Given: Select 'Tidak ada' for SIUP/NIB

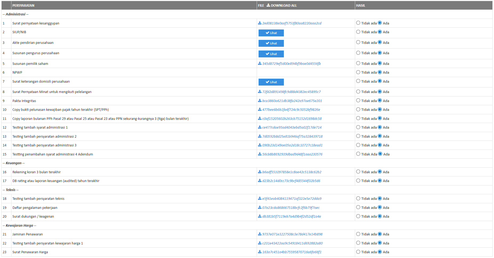Looking at the screenshot, I should [x=358, y=32].
